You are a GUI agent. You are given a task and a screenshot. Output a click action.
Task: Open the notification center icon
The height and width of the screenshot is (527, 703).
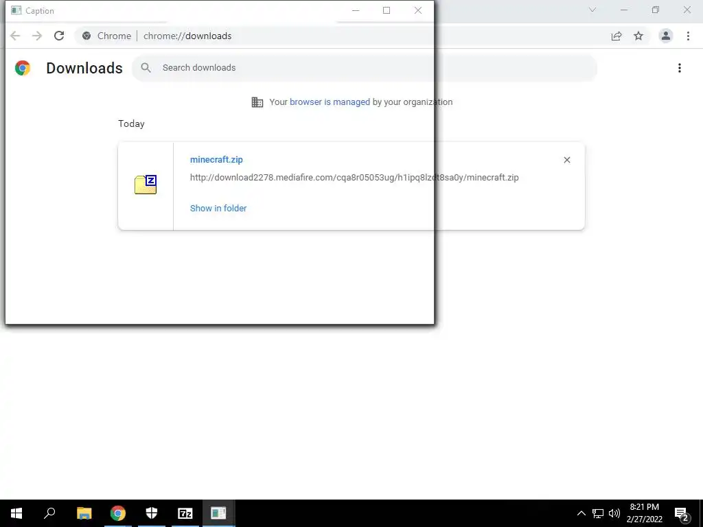click(x=682, y=513)
